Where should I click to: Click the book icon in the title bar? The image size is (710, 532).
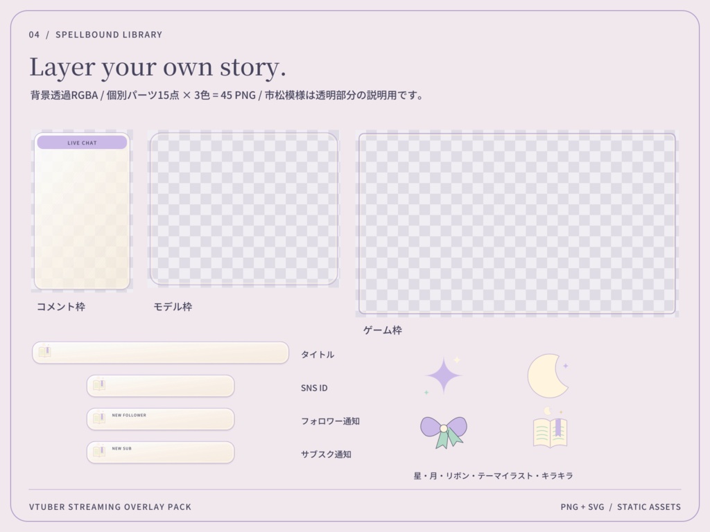pyautogui.click(x=44, y=351)
